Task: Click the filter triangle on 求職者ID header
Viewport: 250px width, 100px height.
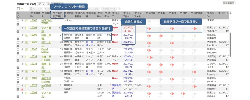Action: (31, 13)
